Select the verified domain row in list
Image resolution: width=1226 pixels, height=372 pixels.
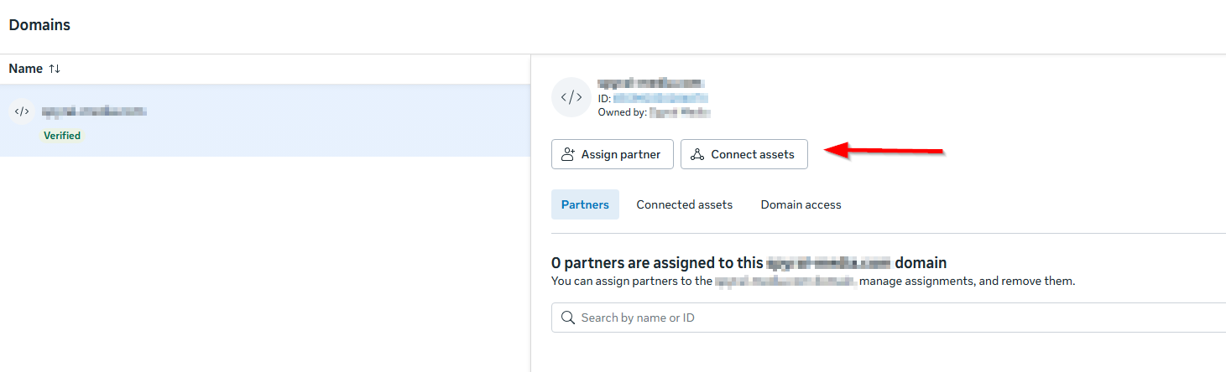click(x=265, y=120)
